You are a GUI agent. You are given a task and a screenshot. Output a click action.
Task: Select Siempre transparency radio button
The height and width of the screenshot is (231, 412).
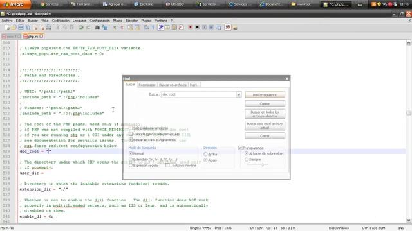(247, 160)
